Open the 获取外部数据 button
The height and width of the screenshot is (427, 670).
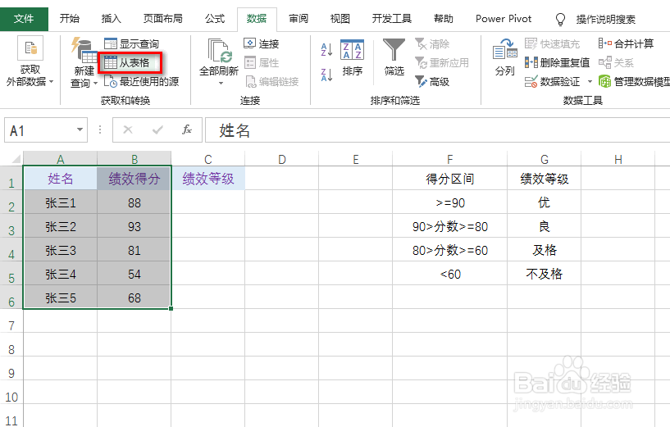pos(30,62)
